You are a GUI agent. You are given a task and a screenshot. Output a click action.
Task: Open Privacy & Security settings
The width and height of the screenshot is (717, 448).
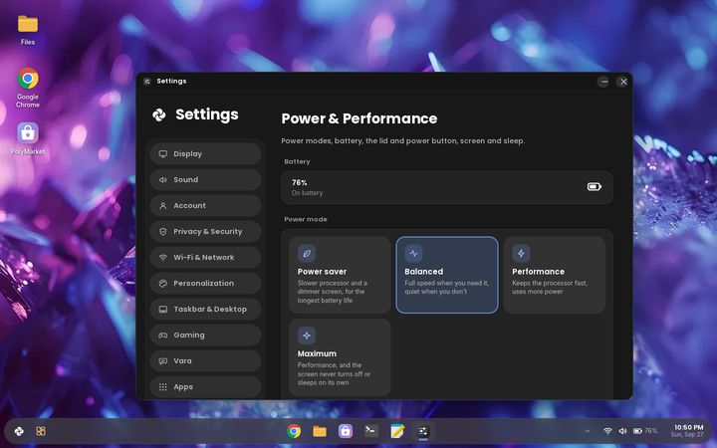205,231
